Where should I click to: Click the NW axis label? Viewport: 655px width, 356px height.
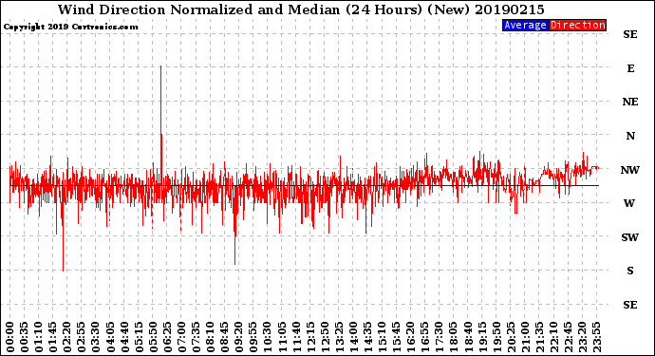[x=630, y=170]
